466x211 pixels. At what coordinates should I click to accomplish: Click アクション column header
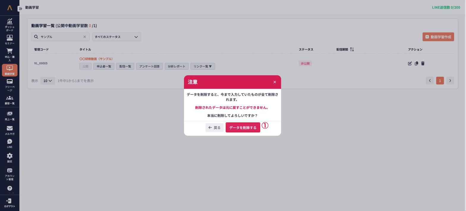[x=415, y=49]
